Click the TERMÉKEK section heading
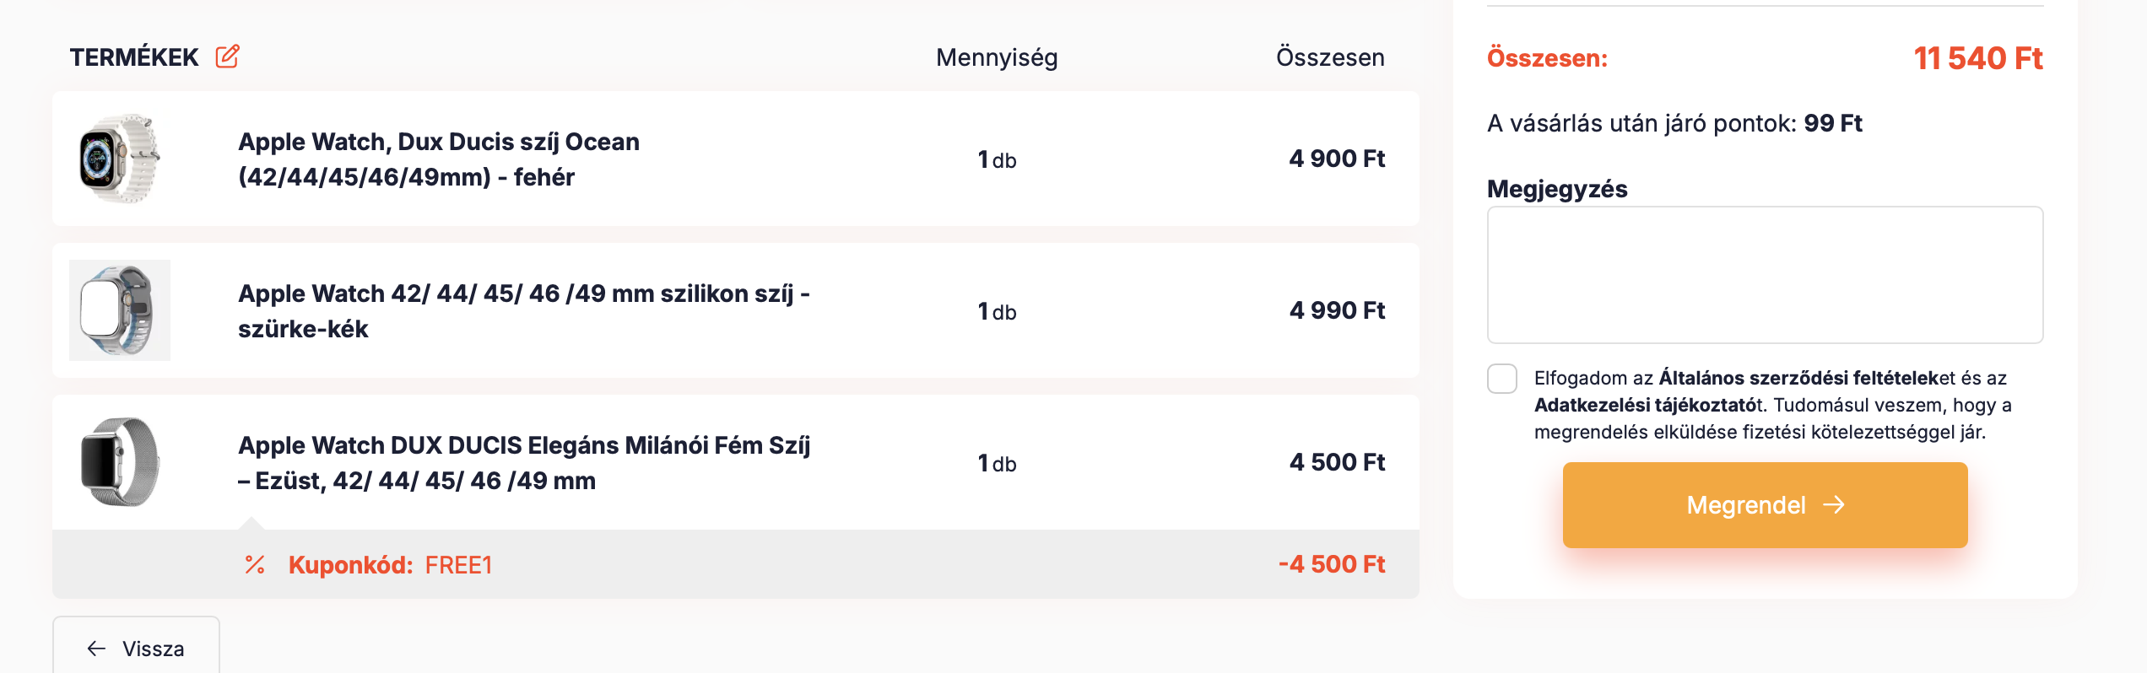This screenshot has width=2147, height=673. point(134,57)
